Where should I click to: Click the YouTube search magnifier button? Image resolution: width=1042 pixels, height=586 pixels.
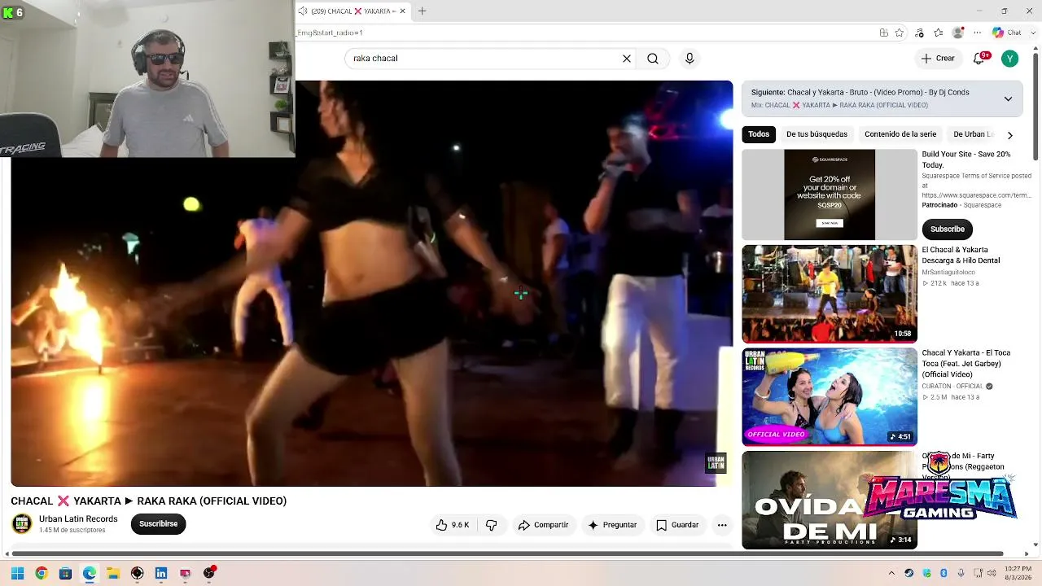[x=653, y=59]
